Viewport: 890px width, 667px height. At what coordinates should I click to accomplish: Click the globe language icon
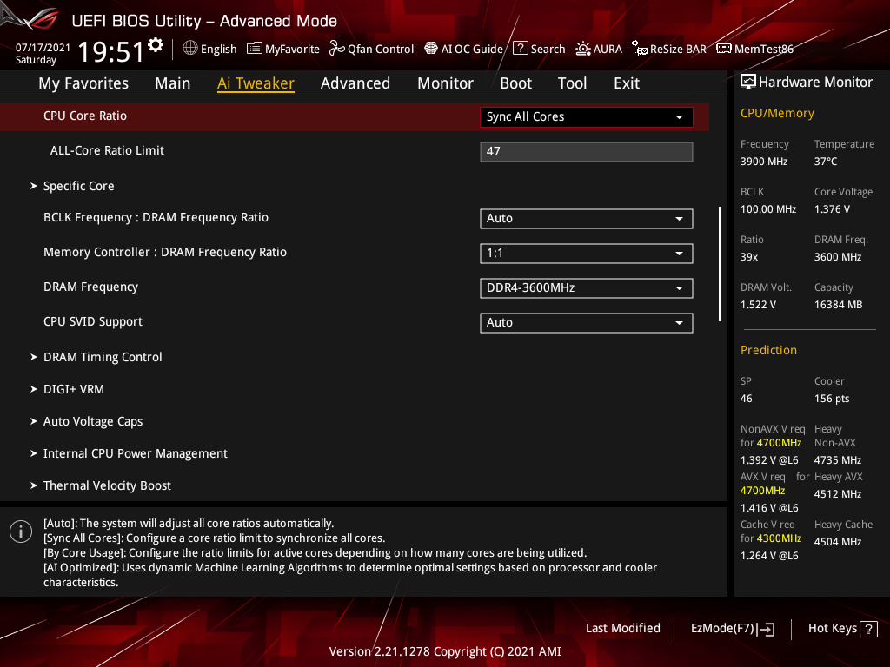point(190,49)
